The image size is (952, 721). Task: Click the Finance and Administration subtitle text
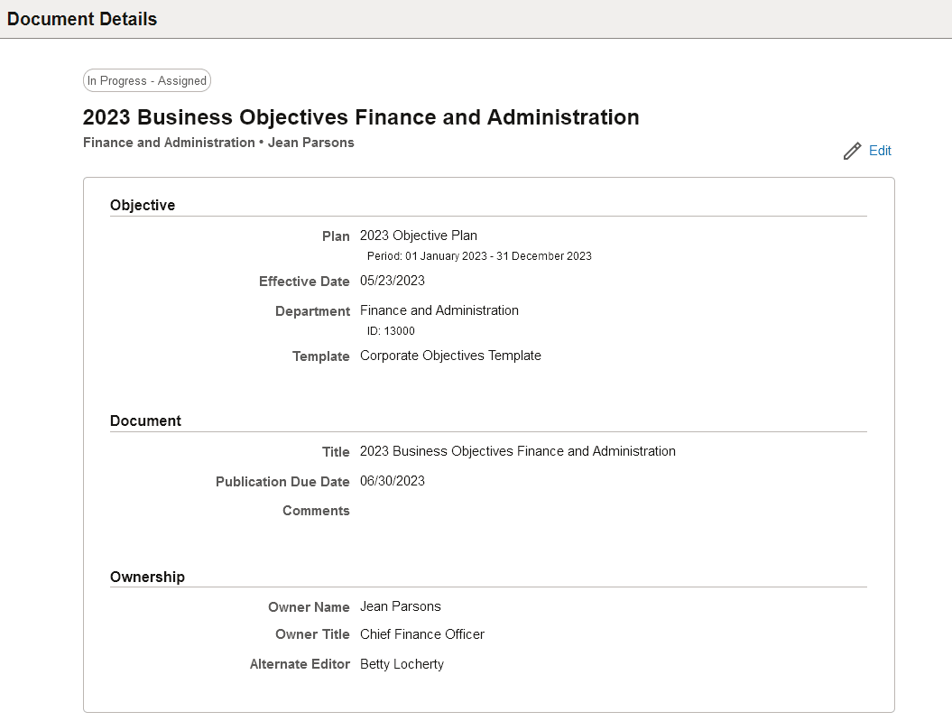[168, 143]
